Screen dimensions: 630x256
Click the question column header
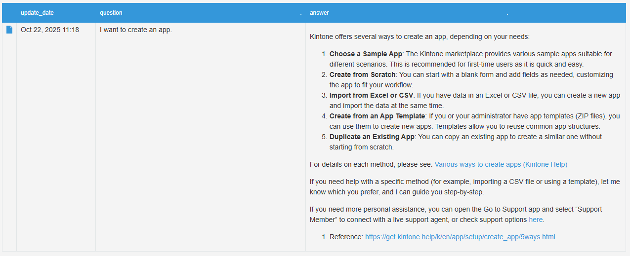point(111,13)
